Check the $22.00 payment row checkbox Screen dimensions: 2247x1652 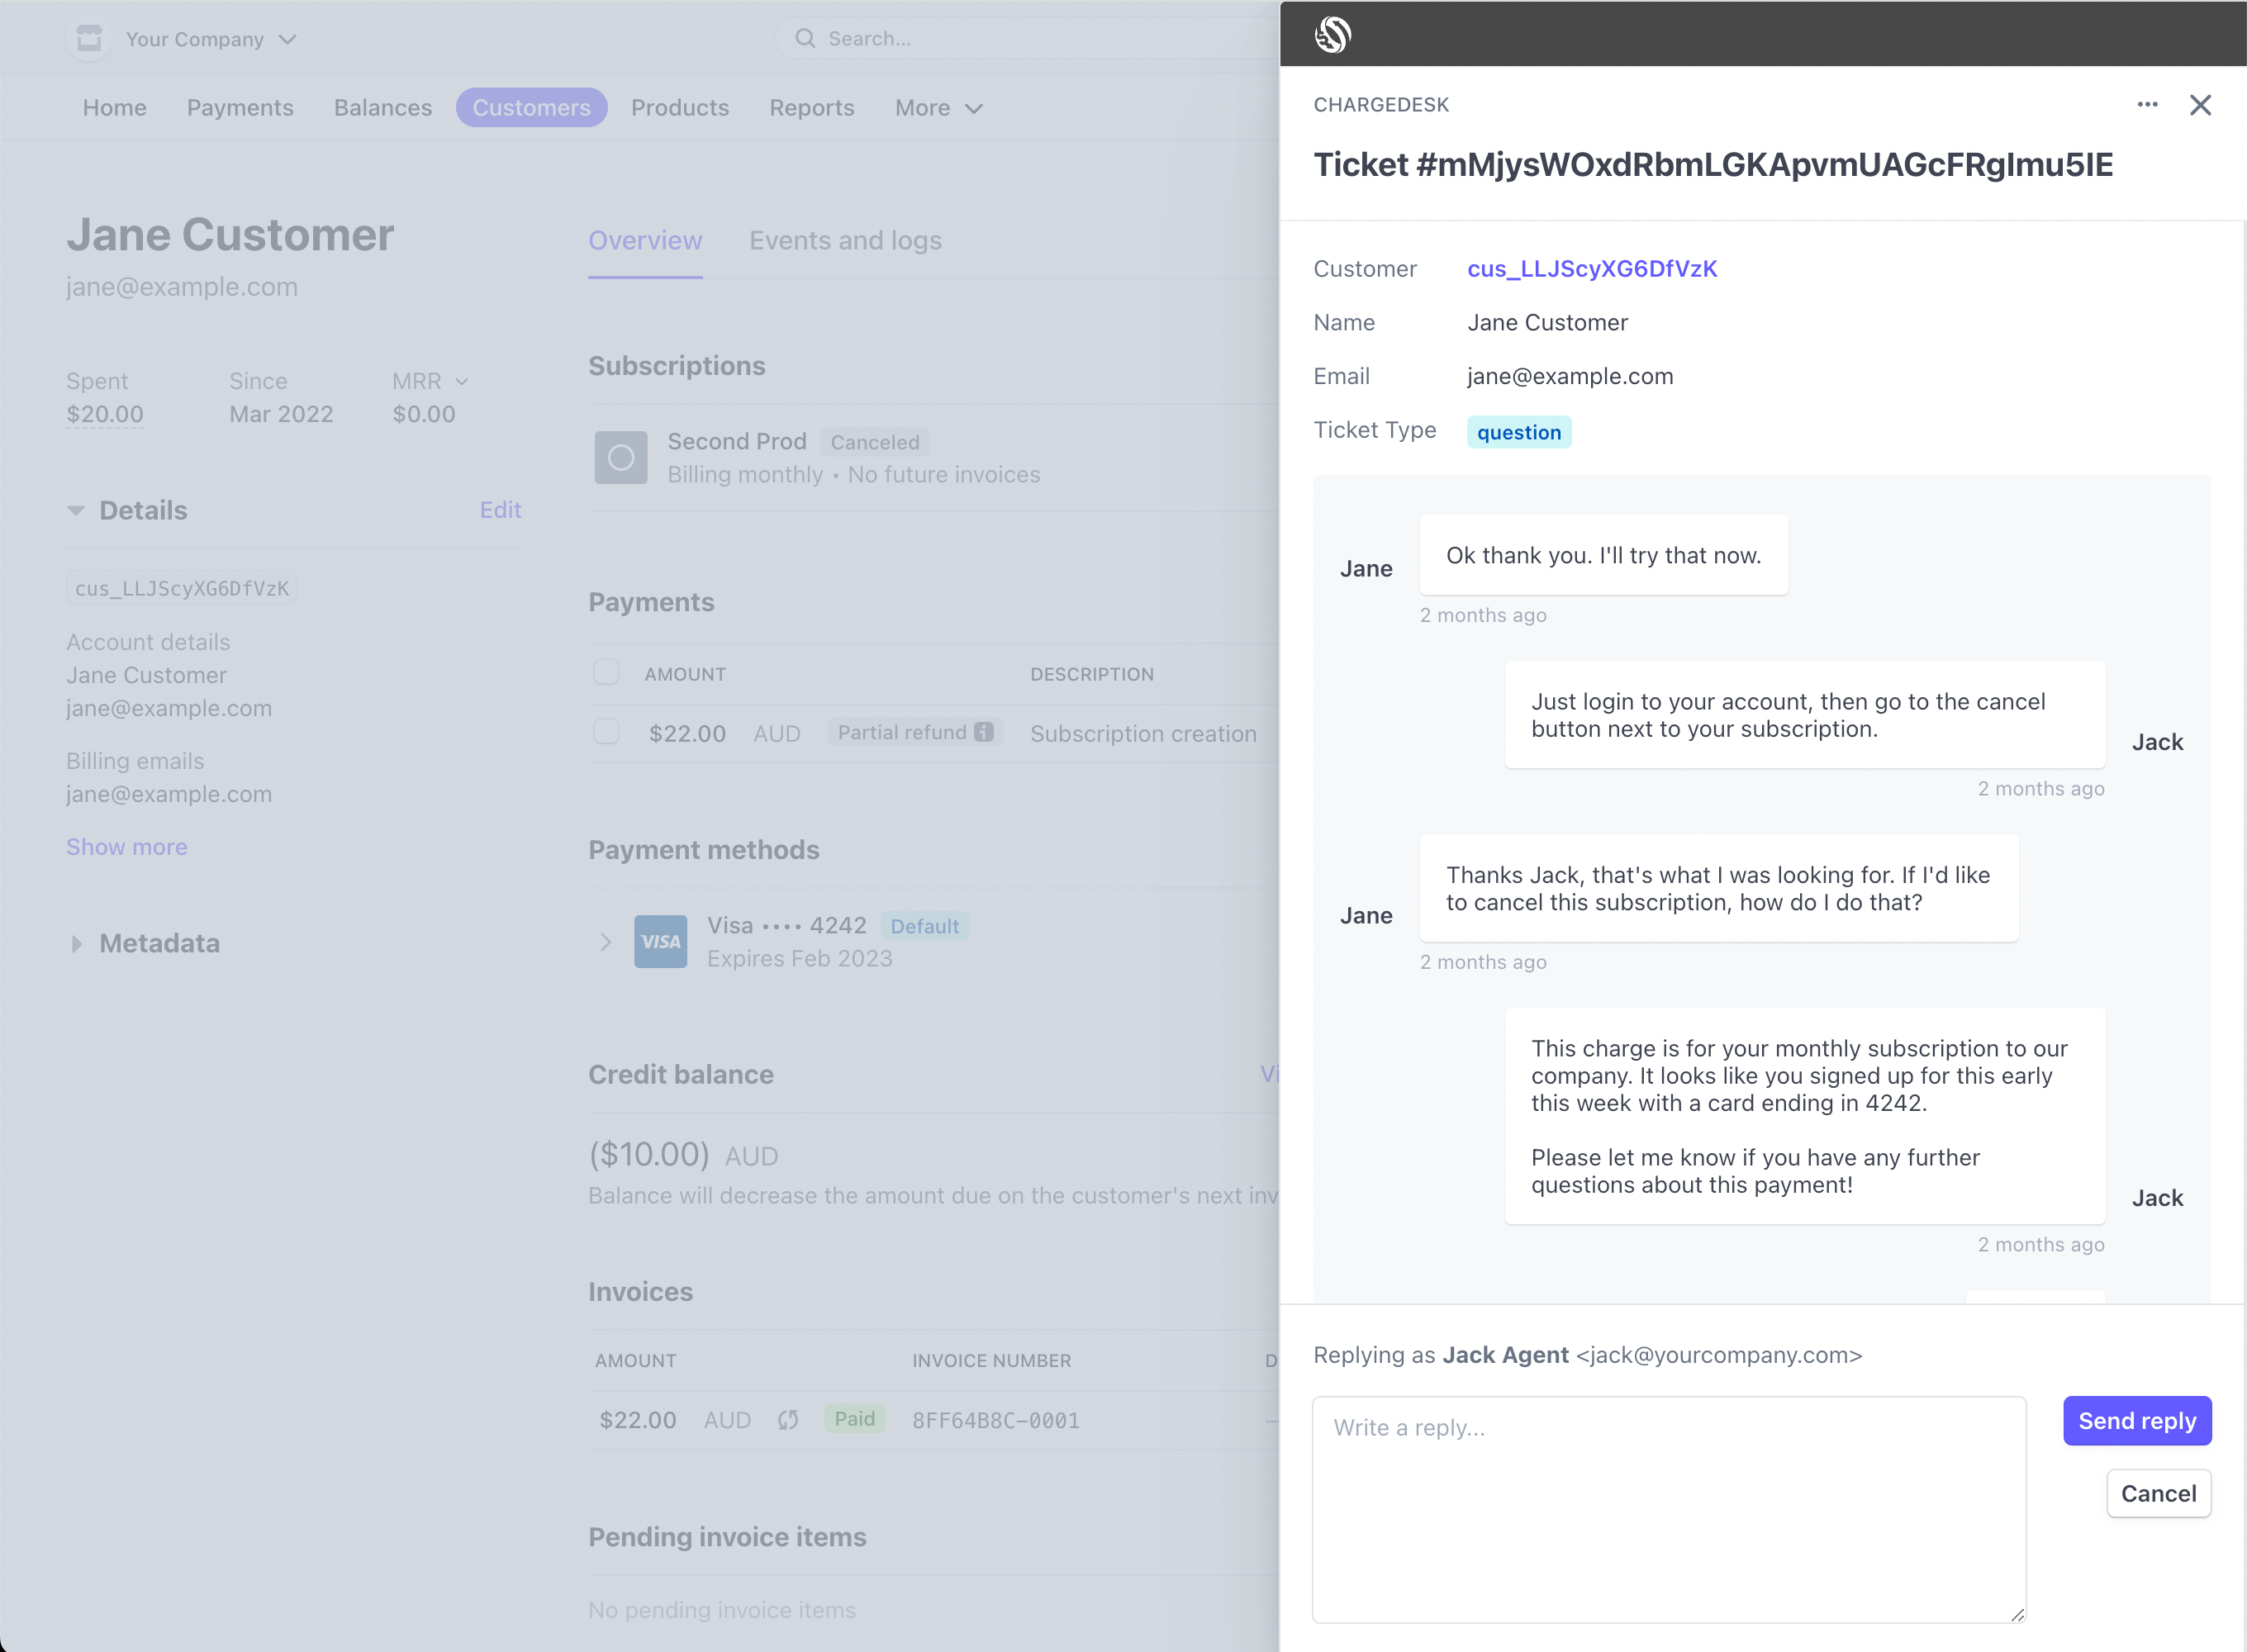[606, 731]
